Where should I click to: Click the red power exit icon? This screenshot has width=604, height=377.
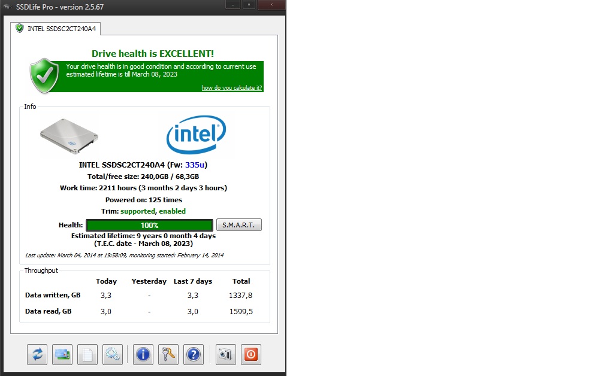251,354
